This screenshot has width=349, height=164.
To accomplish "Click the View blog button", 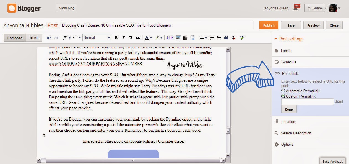I will click(x=67, y=8).
